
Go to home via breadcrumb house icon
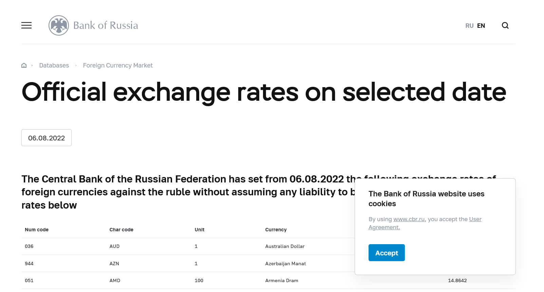coord(24,65)
